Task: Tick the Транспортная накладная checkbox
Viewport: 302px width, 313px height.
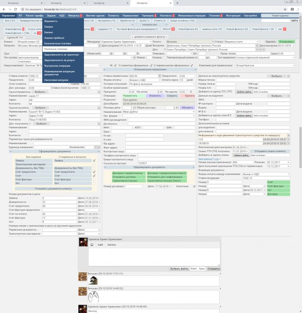Action: 94,164
